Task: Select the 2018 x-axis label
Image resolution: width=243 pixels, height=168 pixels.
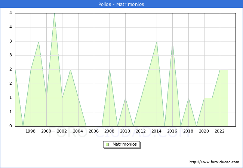Action: pos(188,131)
